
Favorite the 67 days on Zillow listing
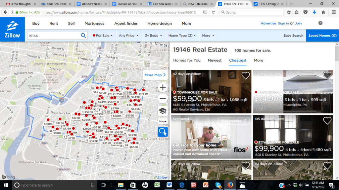tap(245, 166)
